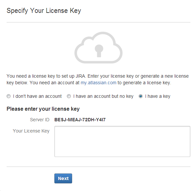Screen dimensions: 195x191
Task: Click the cloud with keyhole icon
Action: (x=98, y=48)
